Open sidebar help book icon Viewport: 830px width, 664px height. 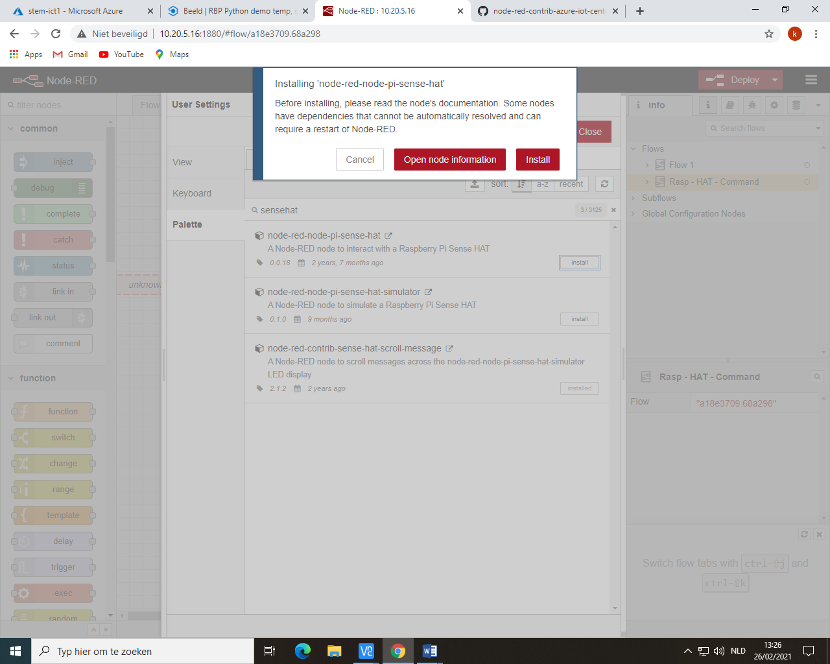[730, 105]
